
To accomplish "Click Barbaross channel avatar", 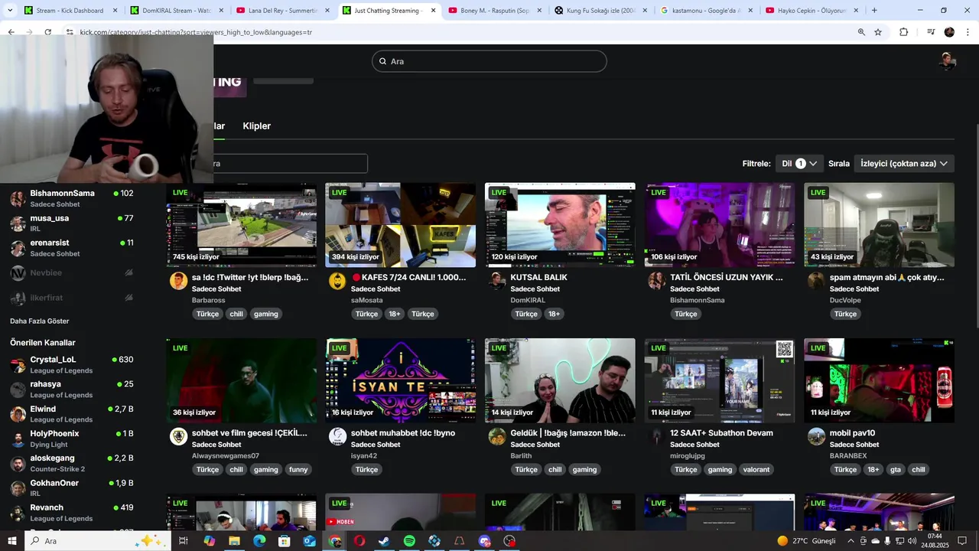I will pyautogui.click(x=178, y=281).
